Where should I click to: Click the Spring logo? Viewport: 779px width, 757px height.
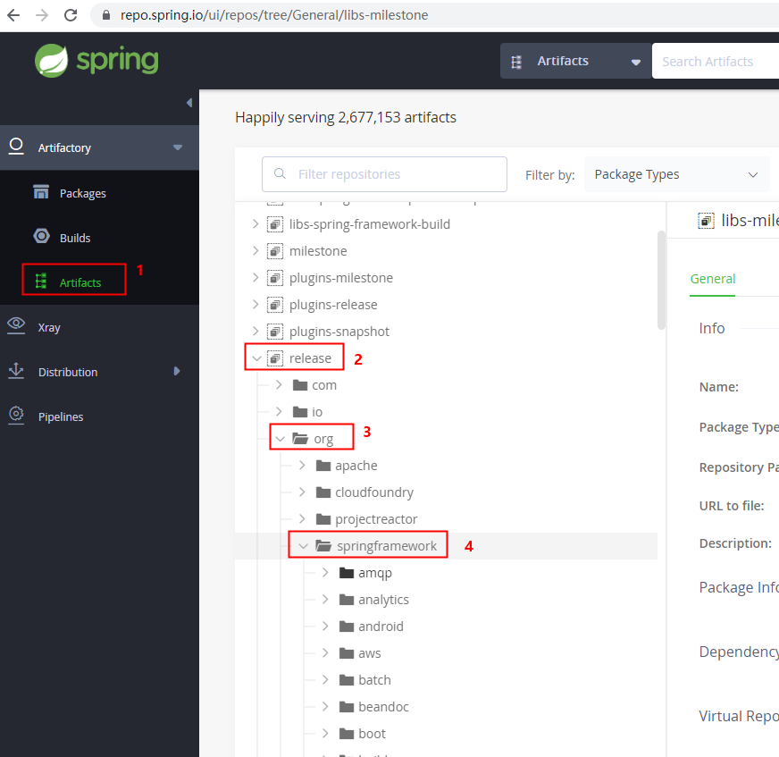click(x=96, y=62)
